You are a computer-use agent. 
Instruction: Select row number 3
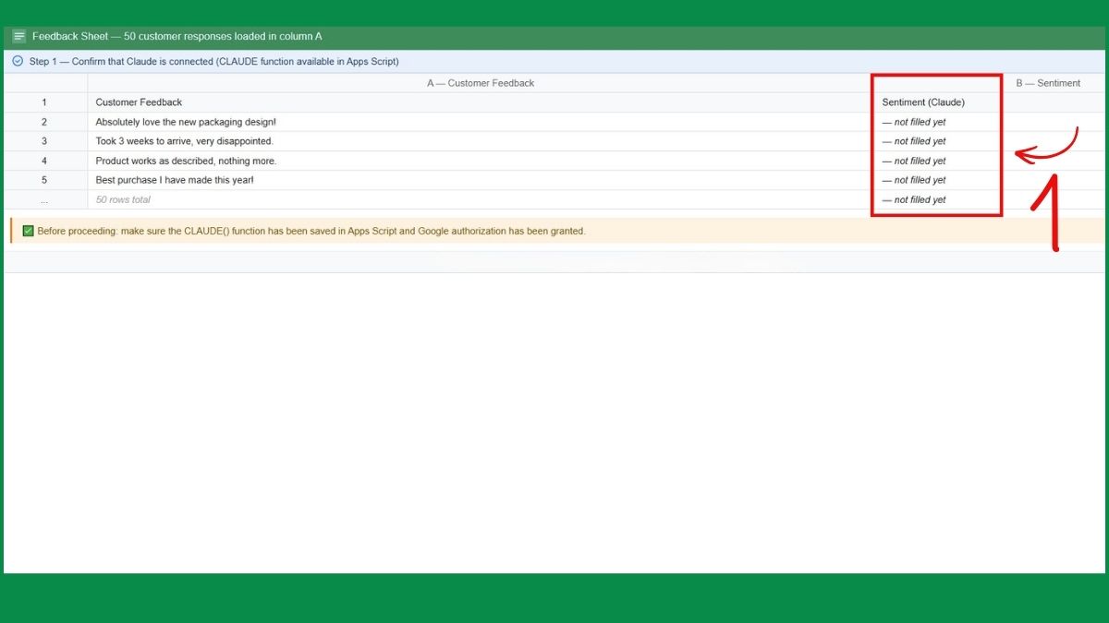click(44, 141)
